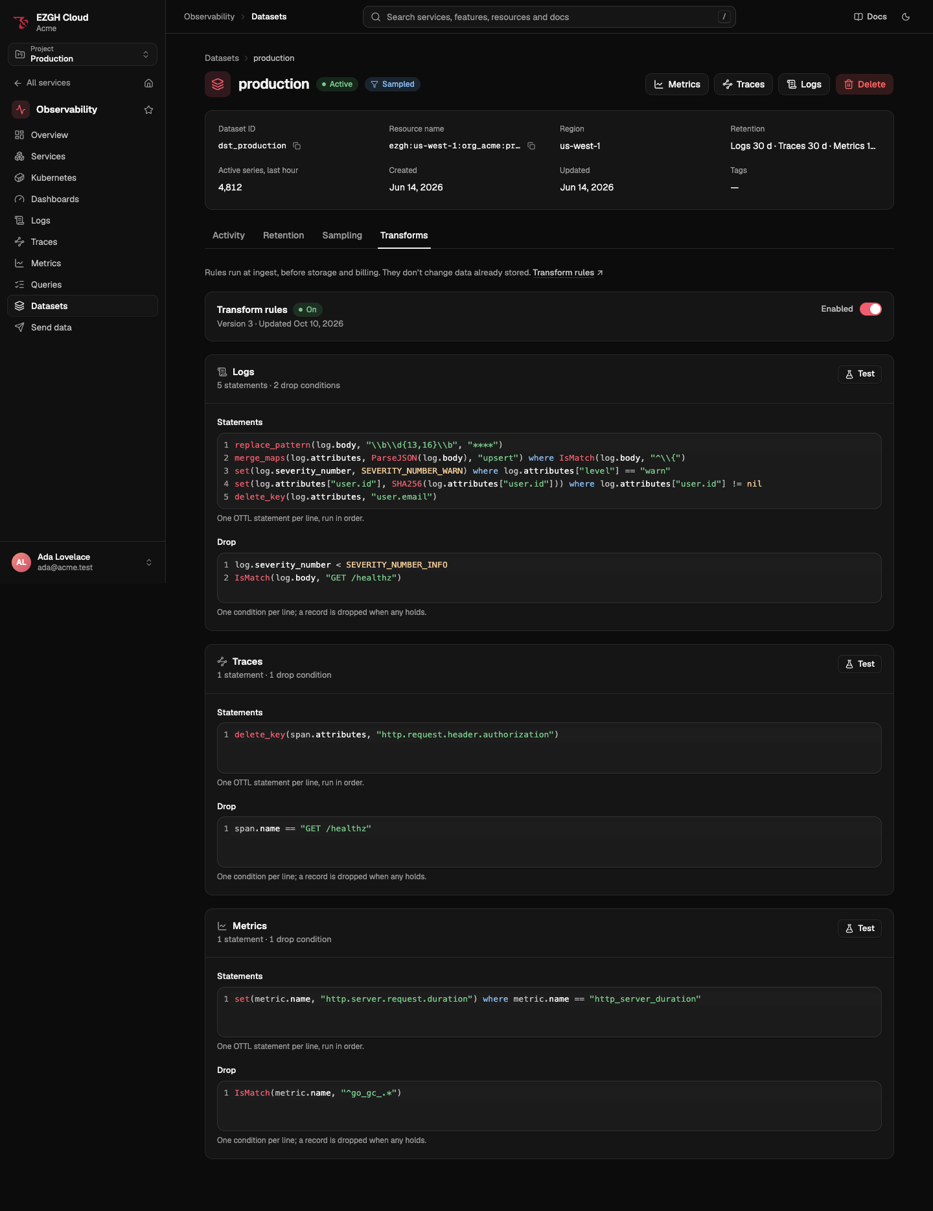Expand the Ada Lovelace account menu

coord(82,562)
